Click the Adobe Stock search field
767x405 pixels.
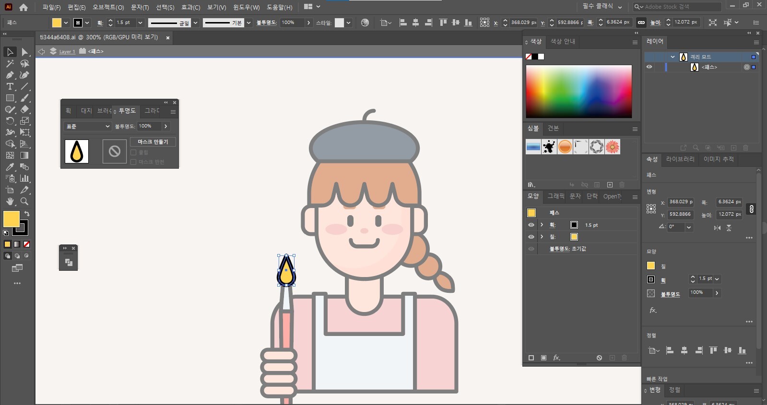(x=681, y=7)
